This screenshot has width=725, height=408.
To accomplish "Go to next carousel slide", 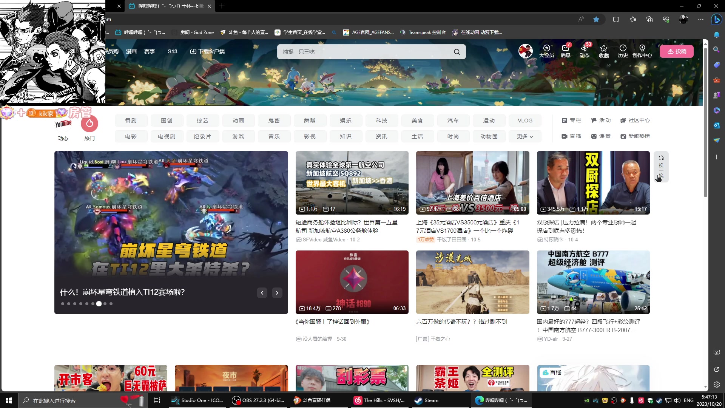I will click(x=277, y=293).
